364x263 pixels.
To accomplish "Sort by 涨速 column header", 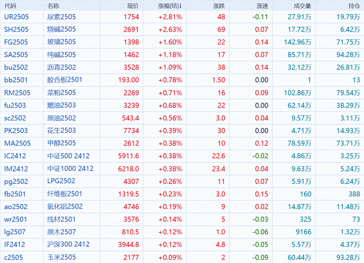I will pyautogui.click(x=262, y=6).
